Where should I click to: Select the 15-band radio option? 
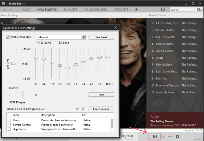[x=56, y=43]
